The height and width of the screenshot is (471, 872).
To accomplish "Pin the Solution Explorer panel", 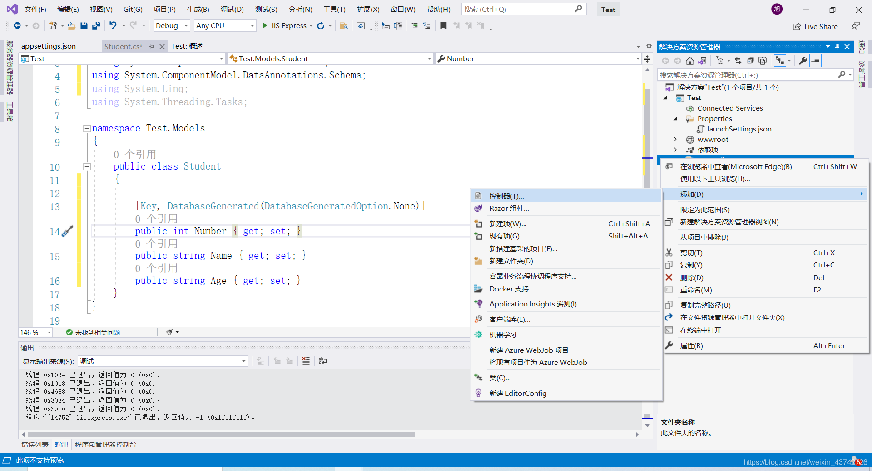I will click(837, 47).
